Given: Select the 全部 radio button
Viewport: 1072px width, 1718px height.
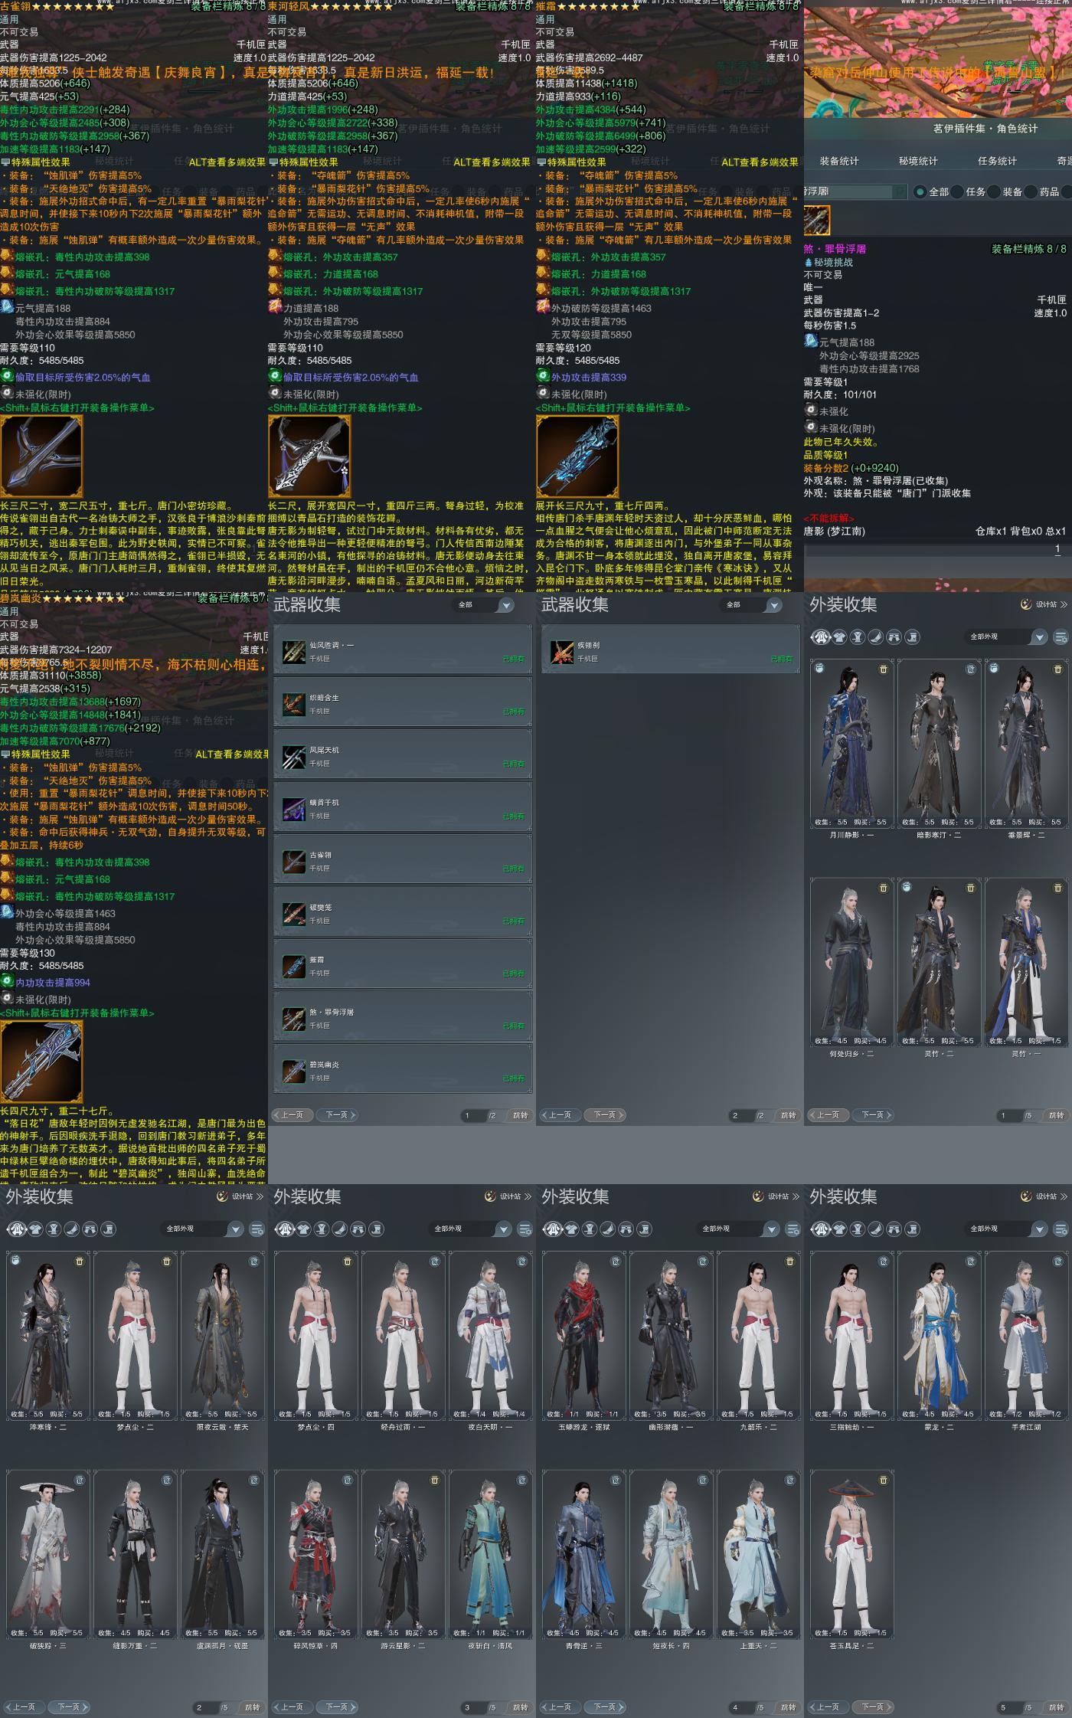Looking at the screenshot, I should coord(920,191).
